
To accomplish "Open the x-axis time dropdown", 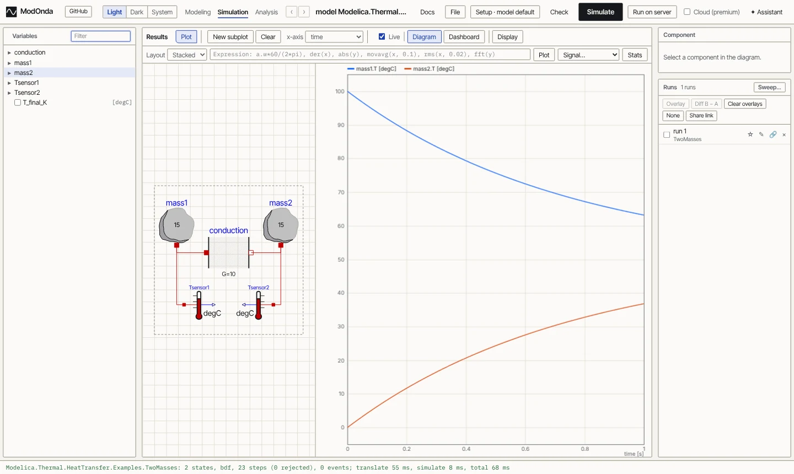I will pyautogui.click(x=334, y=37).
